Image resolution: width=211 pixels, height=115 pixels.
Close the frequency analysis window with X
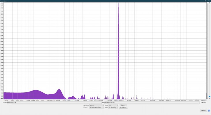(x=209, y=1)
